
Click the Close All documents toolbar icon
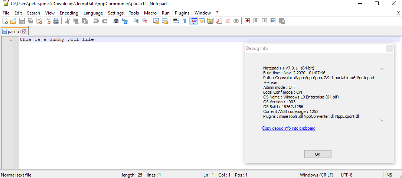[48, 21]
